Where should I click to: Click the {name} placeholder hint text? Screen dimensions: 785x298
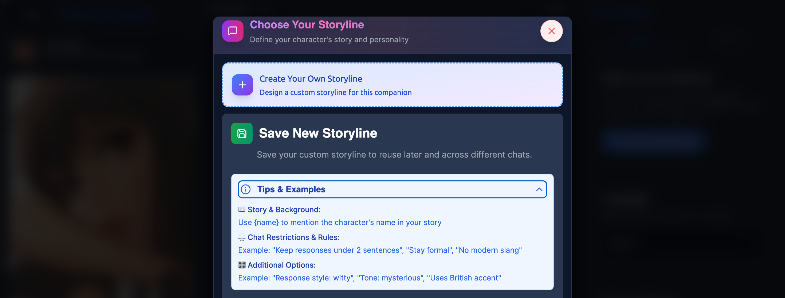click(x=266, y=222)
